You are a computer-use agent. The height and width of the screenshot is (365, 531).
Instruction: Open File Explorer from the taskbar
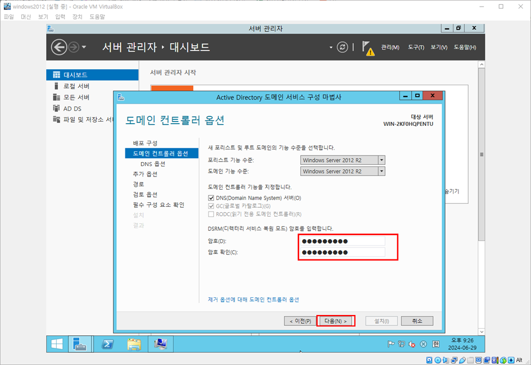pyautogui.click(x=134, y=344)
